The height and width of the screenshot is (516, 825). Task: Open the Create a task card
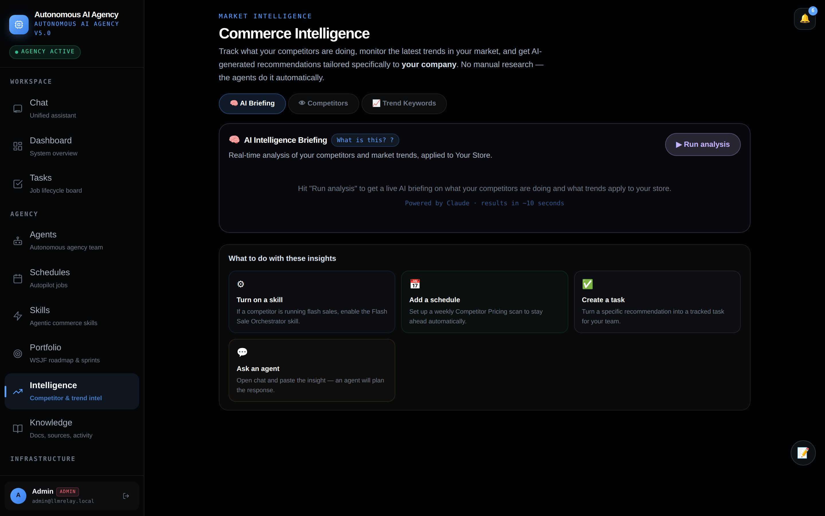click(657, 302)
